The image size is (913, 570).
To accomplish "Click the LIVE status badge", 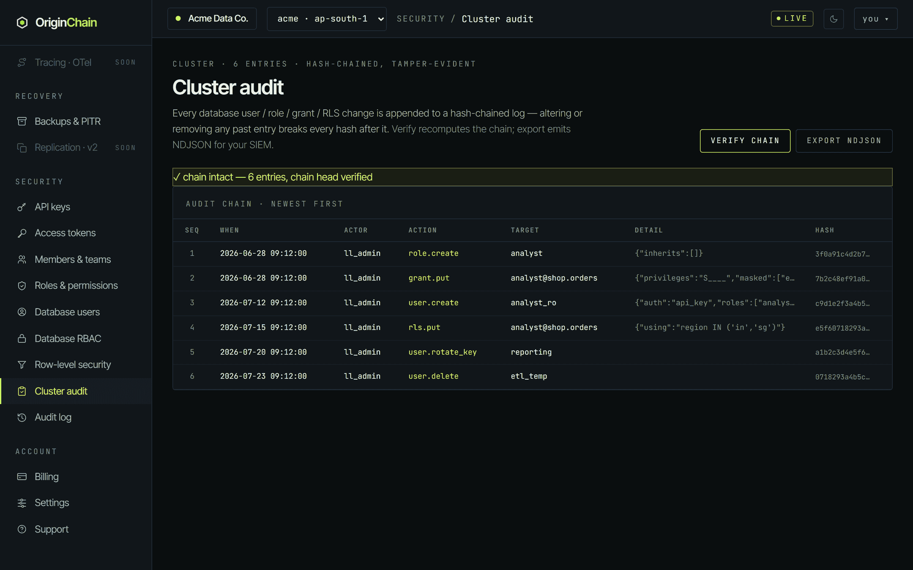I will pyautogui.click(x=792, y=19).
